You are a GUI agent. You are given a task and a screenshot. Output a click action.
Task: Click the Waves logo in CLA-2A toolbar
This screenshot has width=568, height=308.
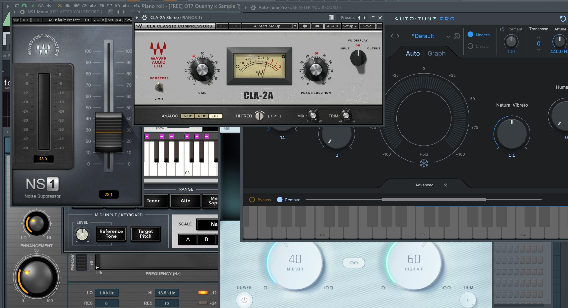point(139,26)
